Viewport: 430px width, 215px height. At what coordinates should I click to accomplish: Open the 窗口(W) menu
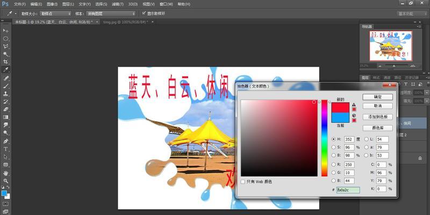point(166,4)
